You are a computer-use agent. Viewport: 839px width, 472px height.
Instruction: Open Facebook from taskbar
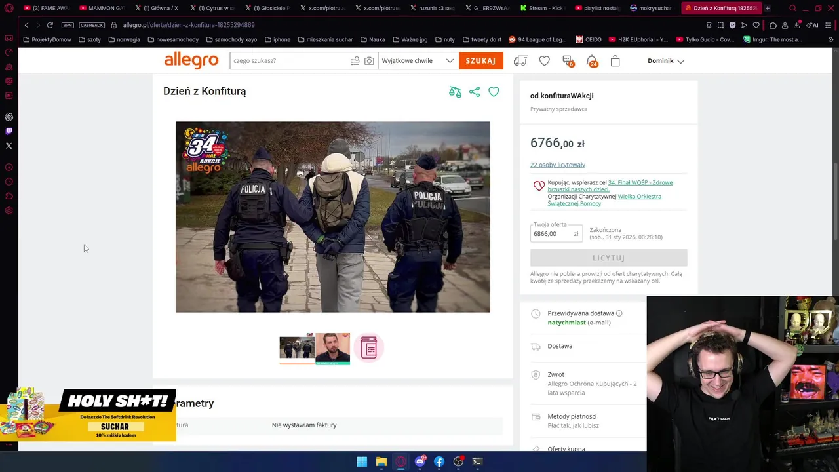[x=439, y=462]
